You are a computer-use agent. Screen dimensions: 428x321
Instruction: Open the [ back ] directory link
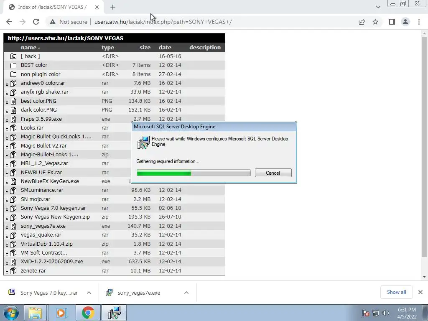point(30,56)
